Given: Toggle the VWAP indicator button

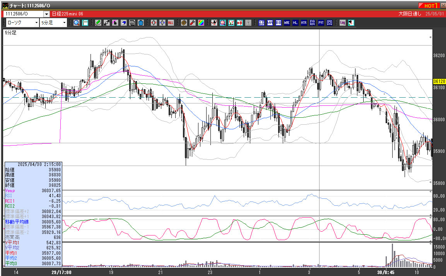Looking at the screenshot, I should point(261,23).
